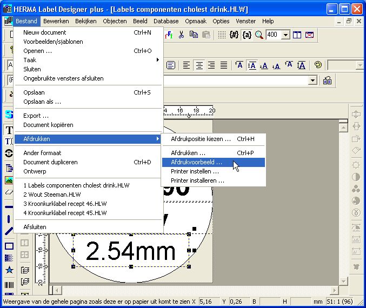The image size is (366, 308).
Task: Open the long combo box dropdown arrow
Action: click(312, 80)
